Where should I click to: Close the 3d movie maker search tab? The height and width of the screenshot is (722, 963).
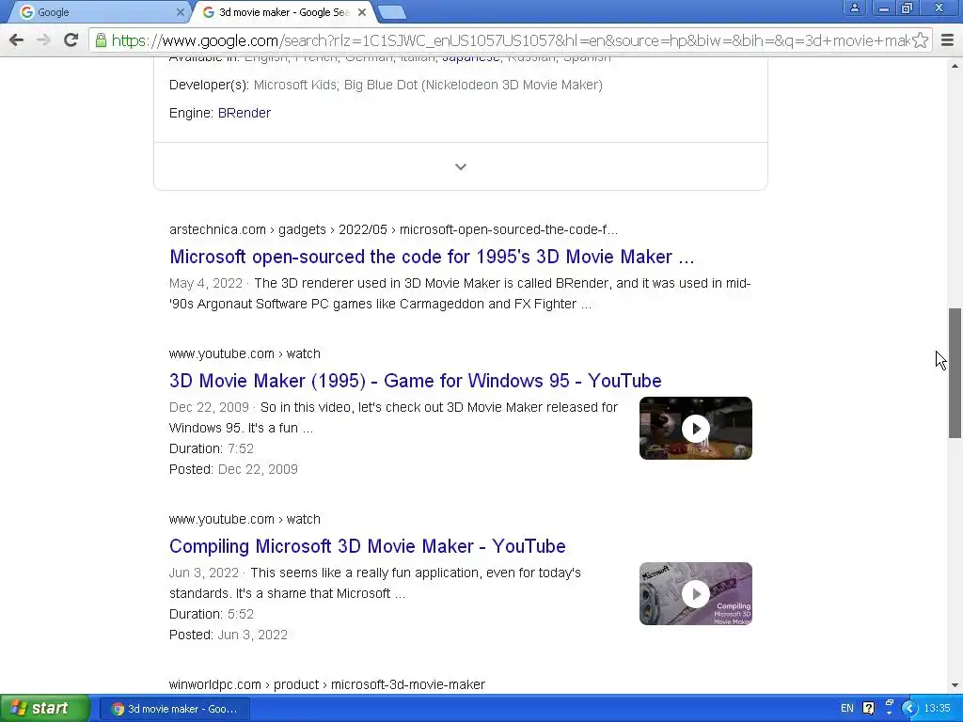[362, 12]
